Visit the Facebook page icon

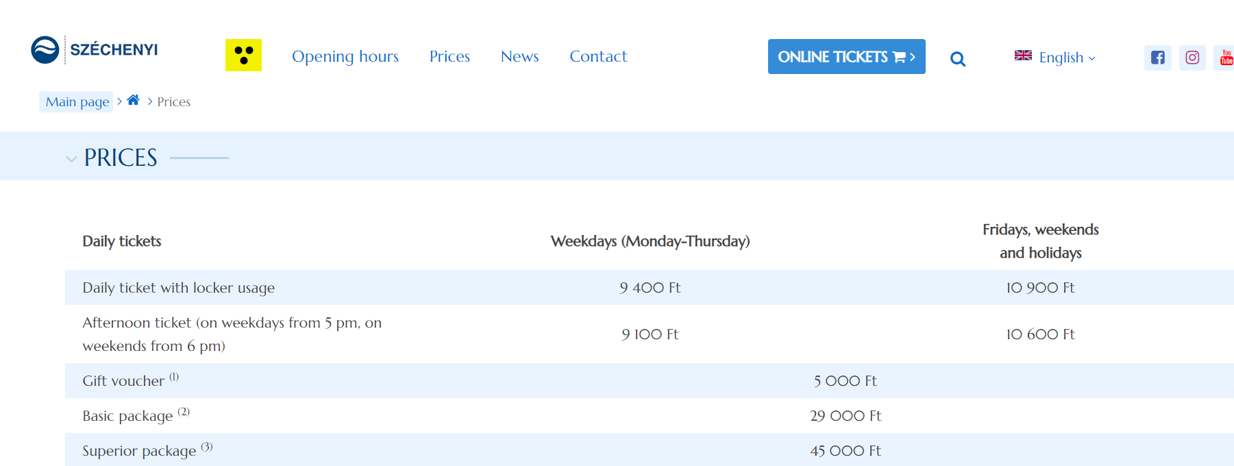pos(1157,58)
